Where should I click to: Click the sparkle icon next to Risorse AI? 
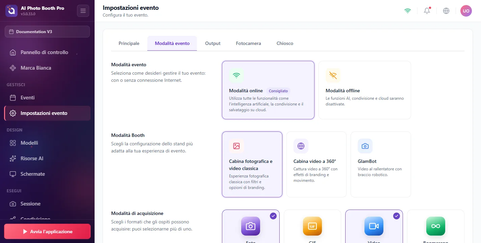(x=13, y=159)
